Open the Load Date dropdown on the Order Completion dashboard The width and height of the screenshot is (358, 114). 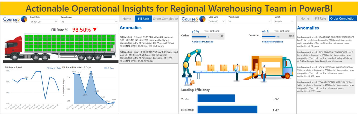(x=217, y=22)
